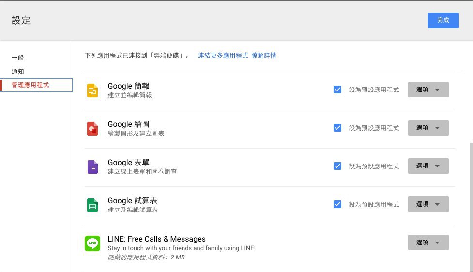
Task: Click the '繪製圖形及建立圖表' description
Action: [136, 133]
